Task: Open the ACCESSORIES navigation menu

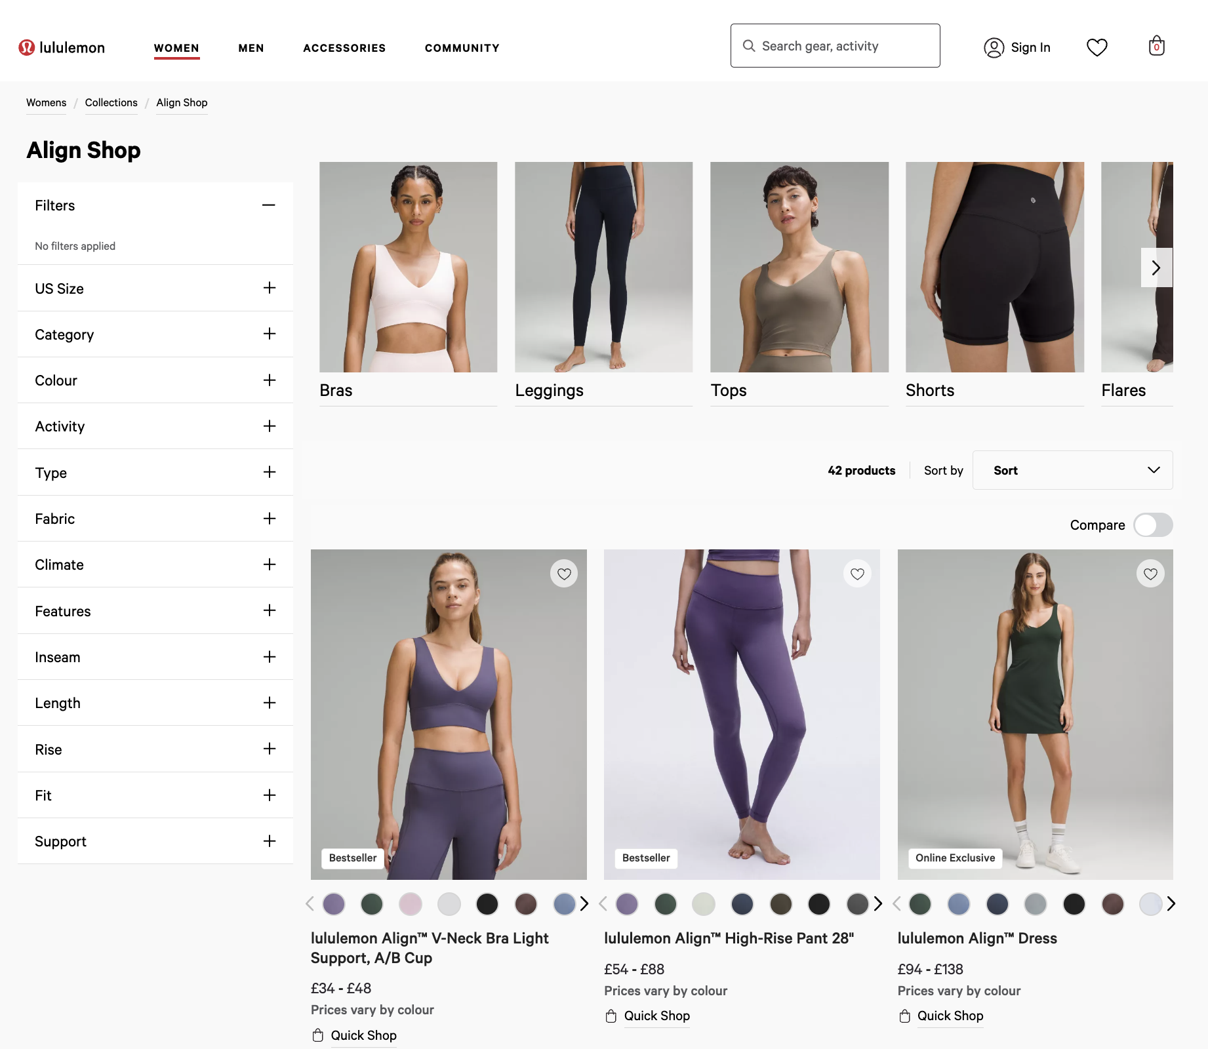Action: click(344, 48)
